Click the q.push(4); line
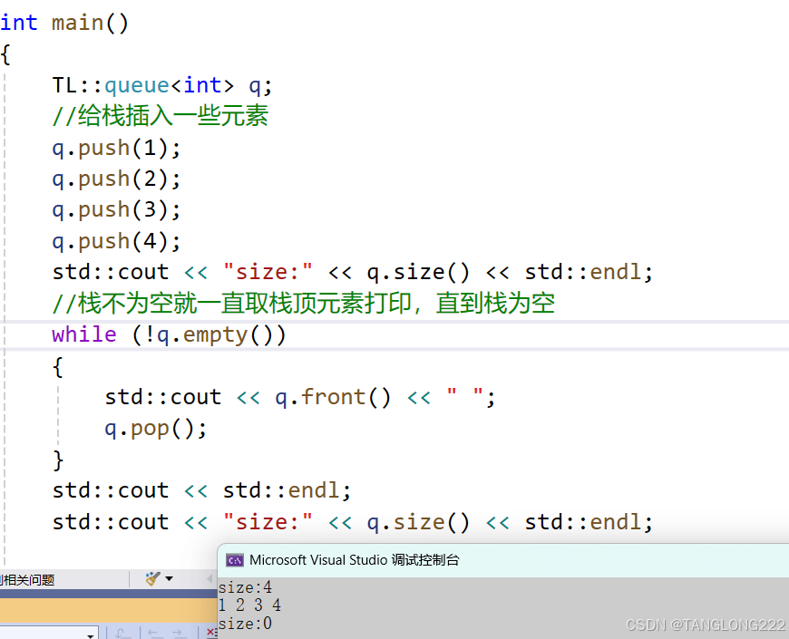789x639 pixels. (116, 242)
